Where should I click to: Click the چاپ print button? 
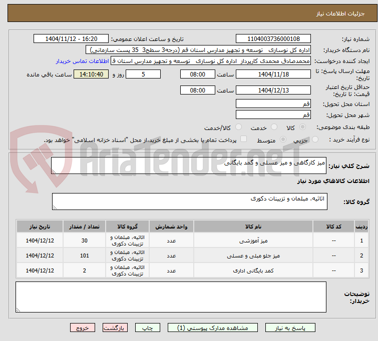coord(148,328)
